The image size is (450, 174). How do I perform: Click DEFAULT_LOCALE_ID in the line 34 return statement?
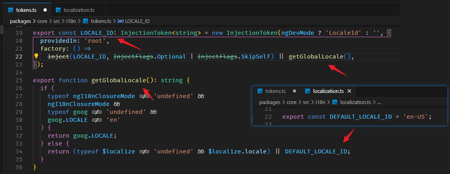point(317,151)
